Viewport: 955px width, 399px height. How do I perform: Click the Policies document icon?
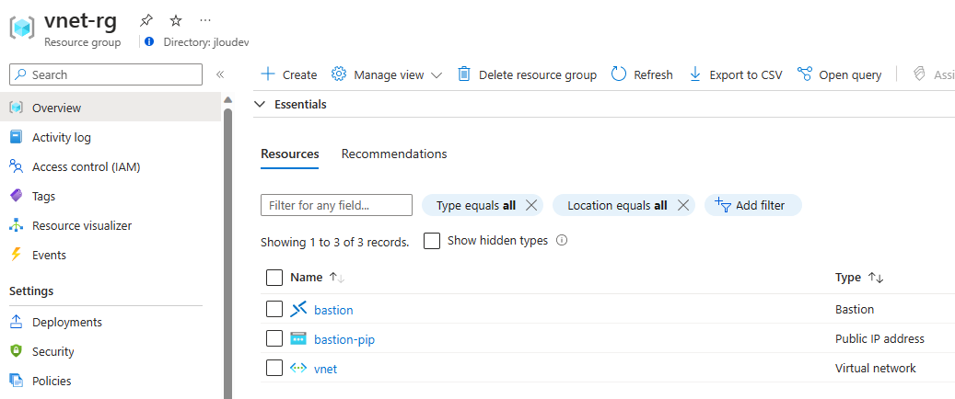tap(17, 381)
